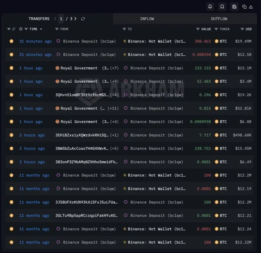
Task: Expand +9 addresses in 52.483 row
Action: point(114,82)
